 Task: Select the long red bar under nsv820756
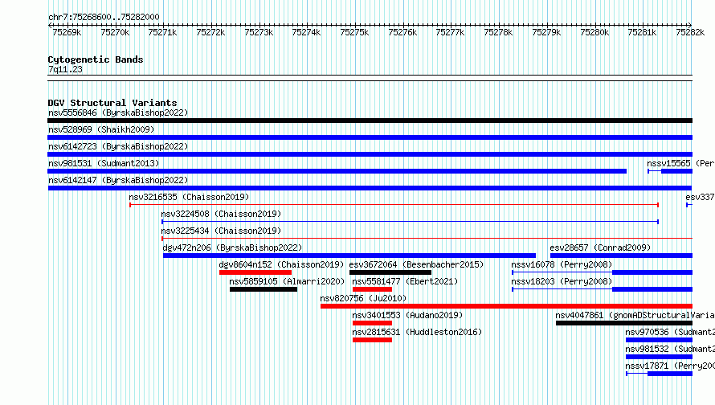(x=506, y=306)
